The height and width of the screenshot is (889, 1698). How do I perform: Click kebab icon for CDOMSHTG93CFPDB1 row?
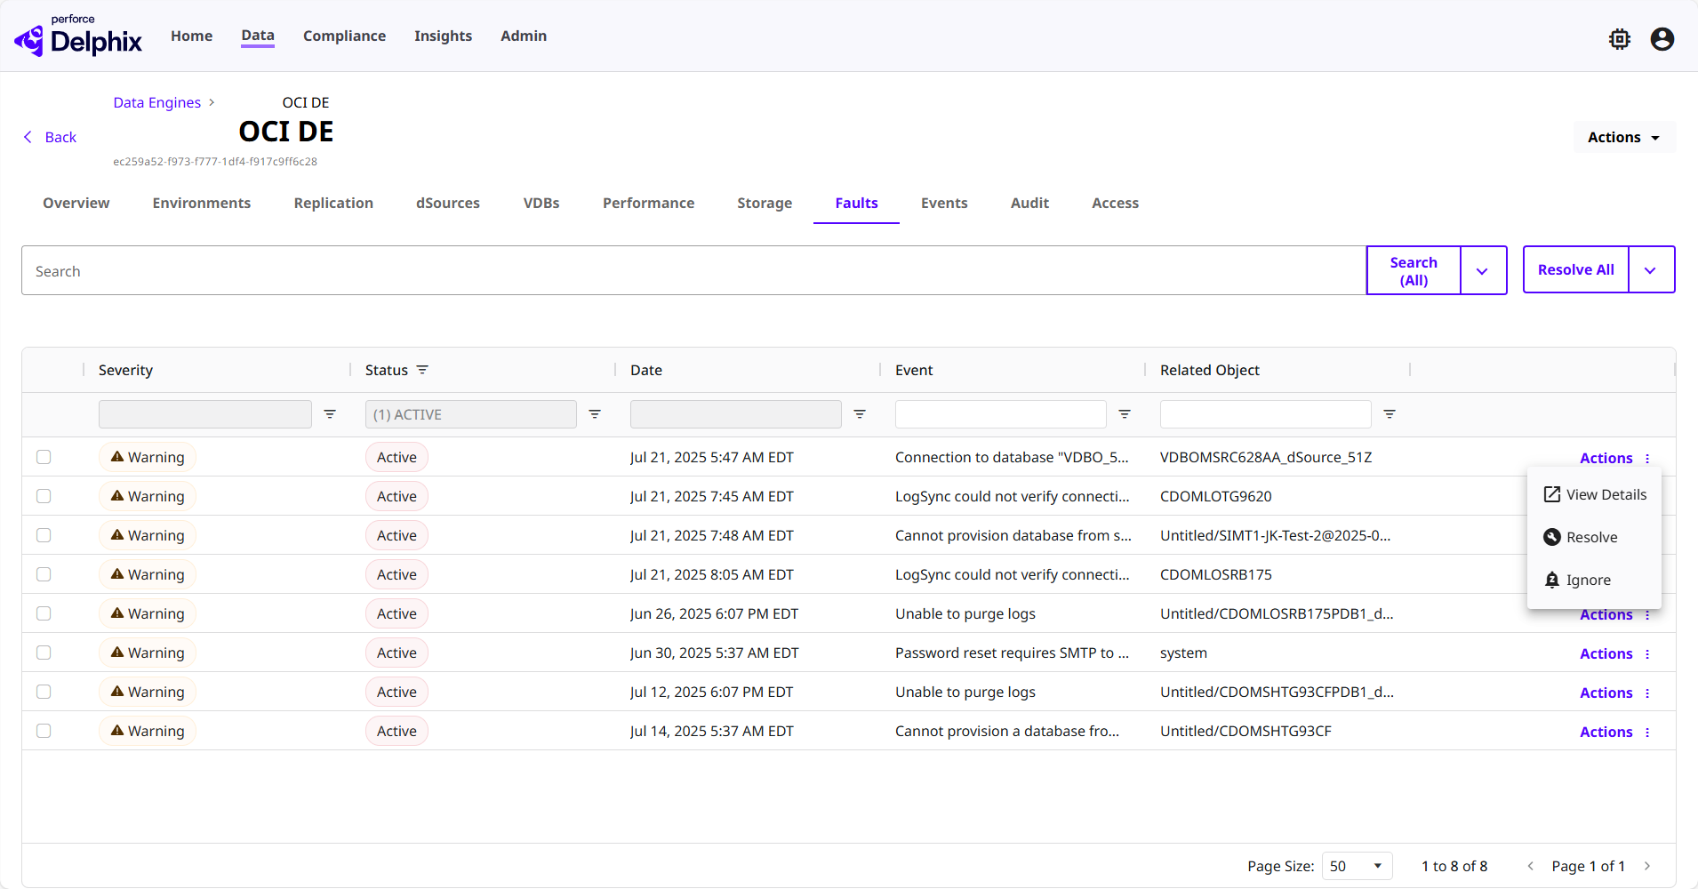1647,693
